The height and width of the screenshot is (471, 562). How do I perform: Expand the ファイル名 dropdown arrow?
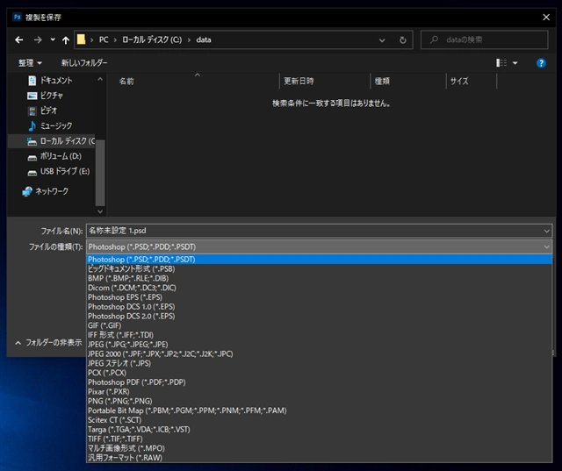tap(547, 231)
